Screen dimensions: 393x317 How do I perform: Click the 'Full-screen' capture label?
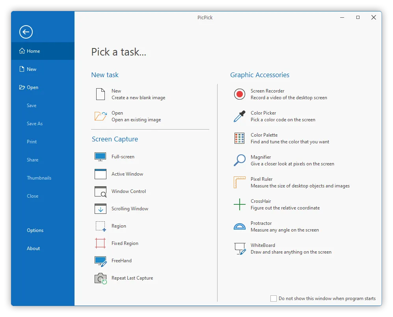click(123, 157)
